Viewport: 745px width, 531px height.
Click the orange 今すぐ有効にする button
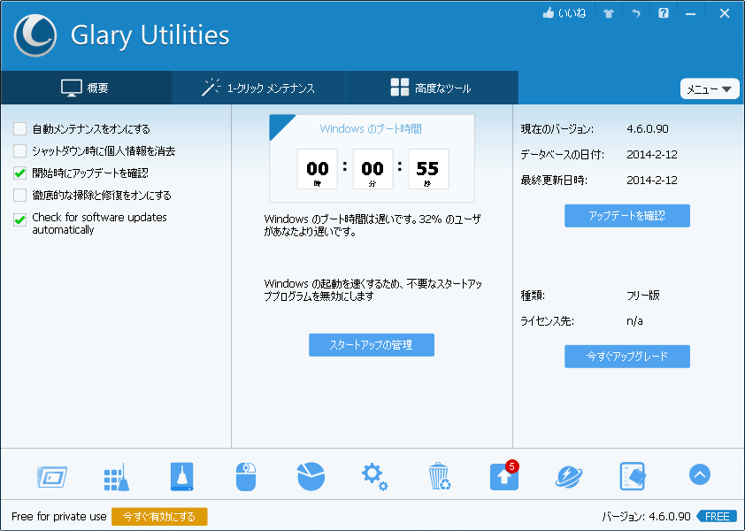click(x=159, y=517)
